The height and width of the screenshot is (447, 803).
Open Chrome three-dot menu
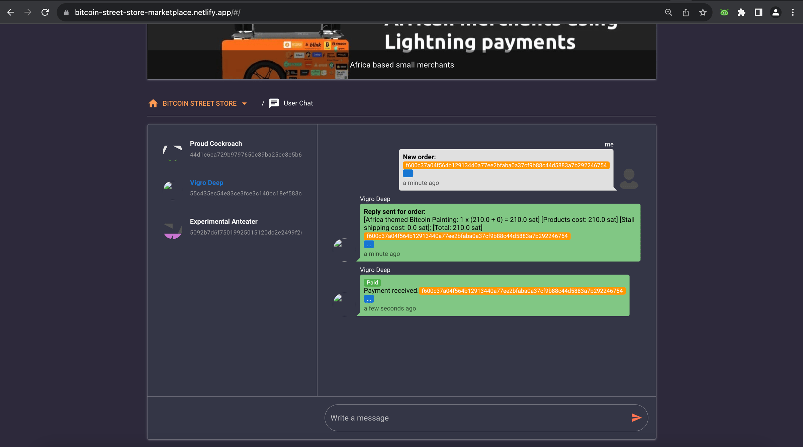point(793,12)
